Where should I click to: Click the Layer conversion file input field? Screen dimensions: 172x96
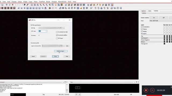52,46
